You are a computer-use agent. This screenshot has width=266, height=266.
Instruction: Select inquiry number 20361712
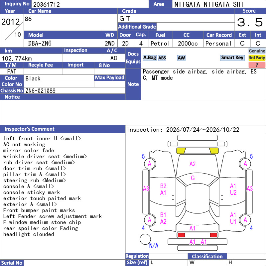(47, 4)
